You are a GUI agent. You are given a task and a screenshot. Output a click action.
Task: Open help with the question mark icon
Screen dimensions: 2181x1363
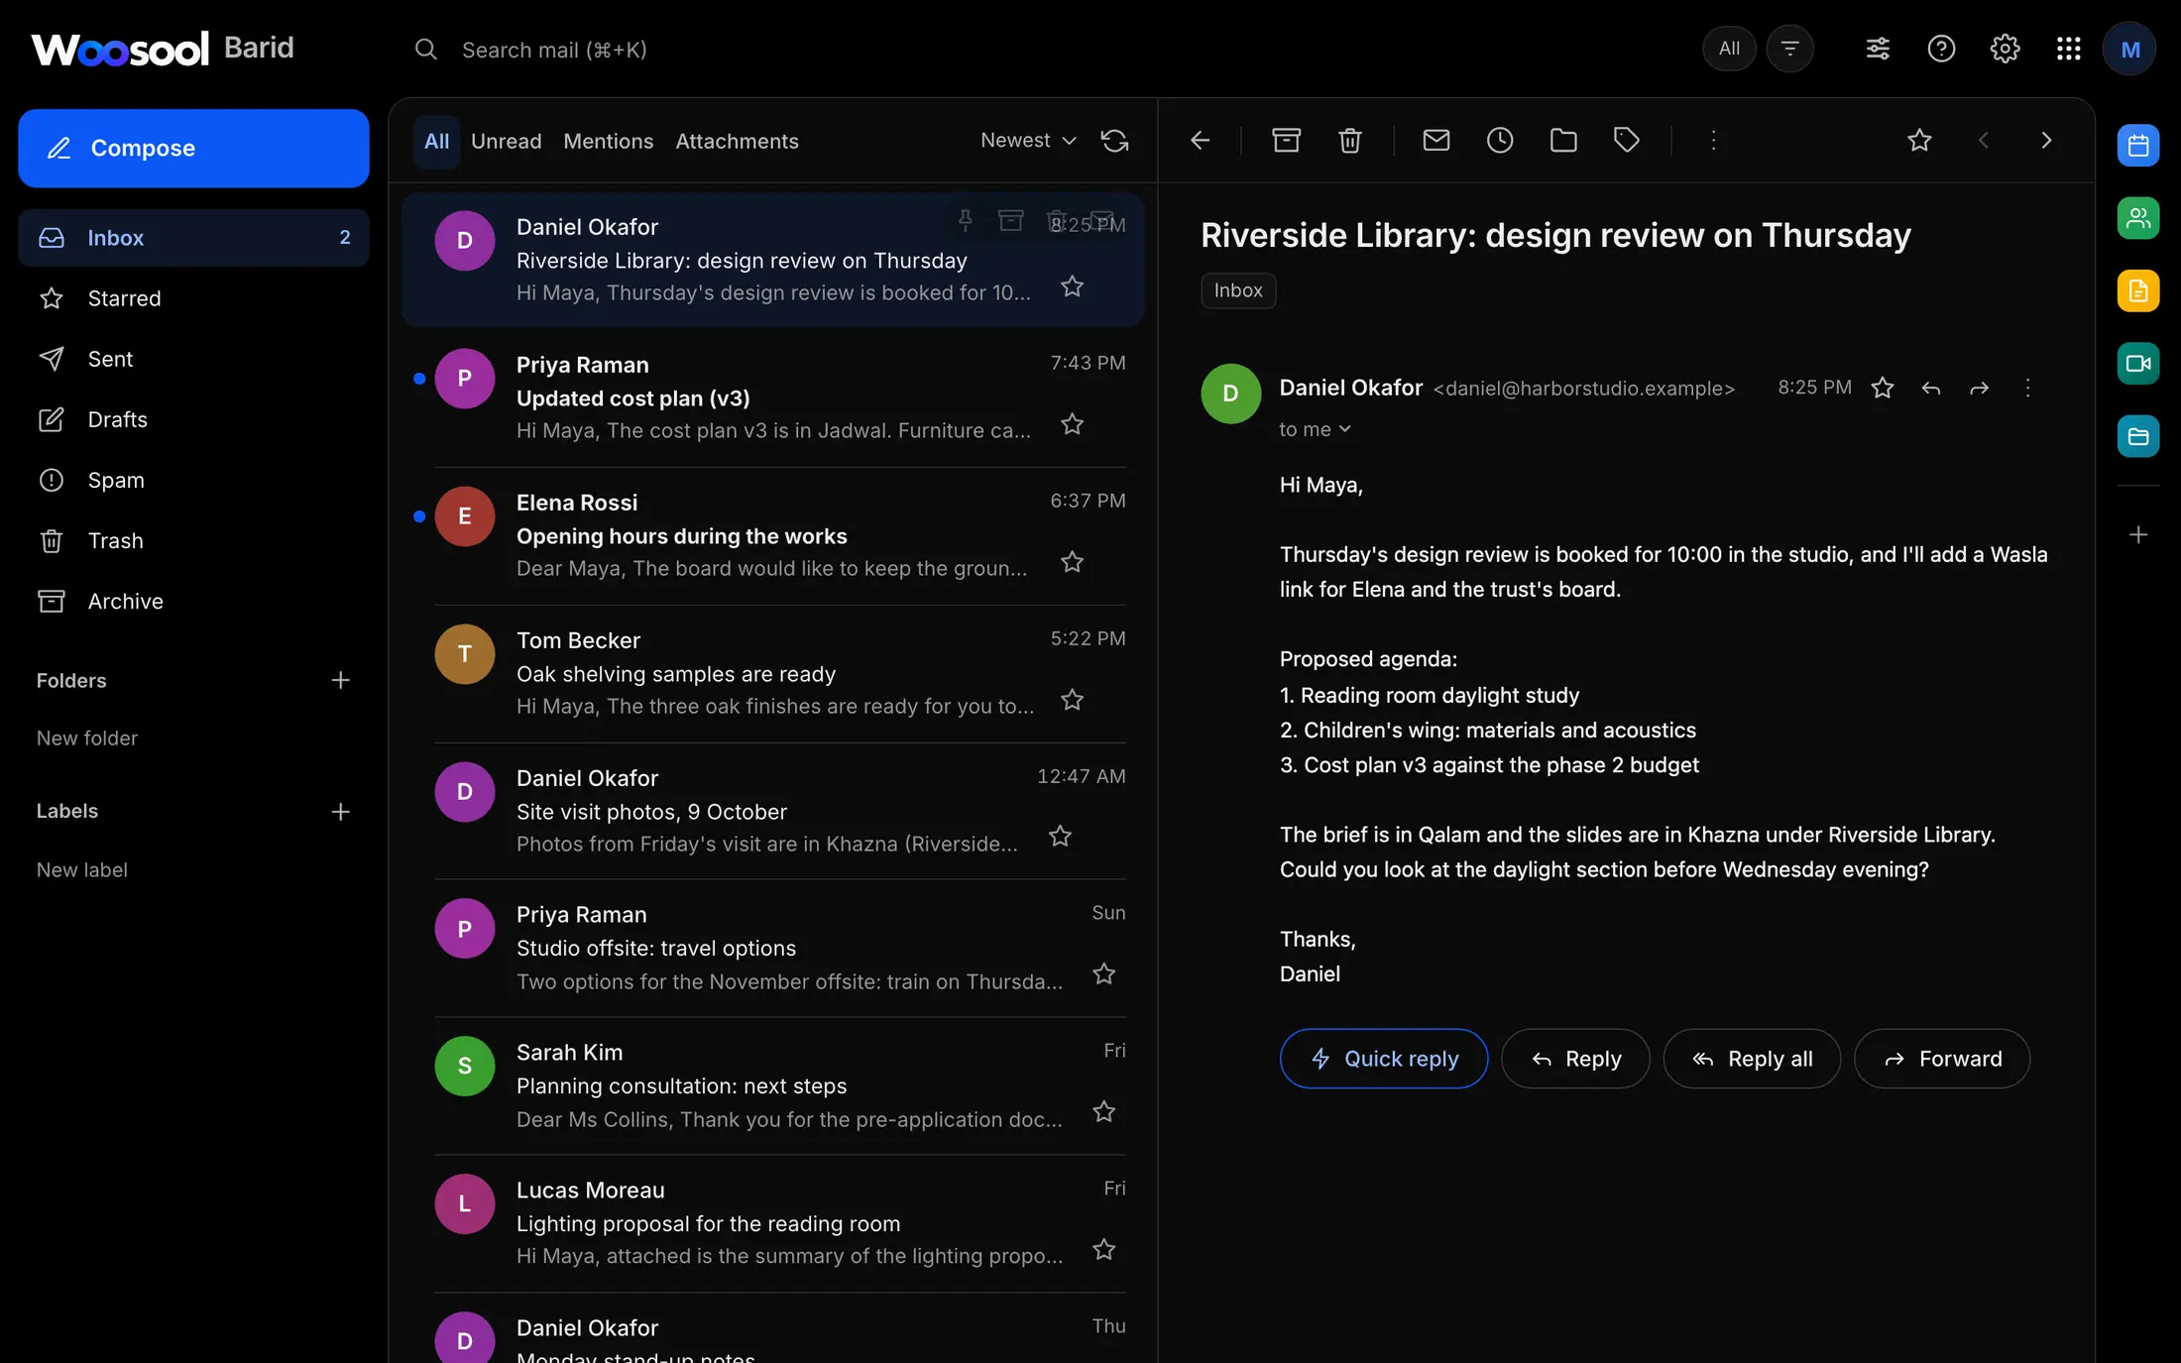pos(1941,49)
